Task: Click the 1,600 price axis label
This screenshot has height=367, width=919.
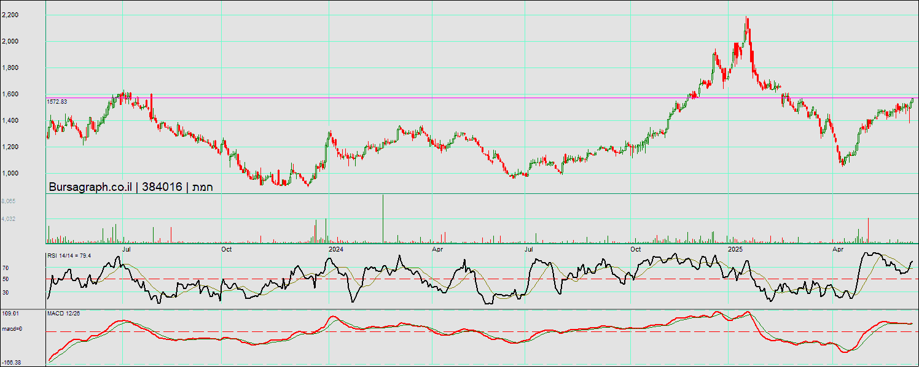Action: (x=10, y=94)
